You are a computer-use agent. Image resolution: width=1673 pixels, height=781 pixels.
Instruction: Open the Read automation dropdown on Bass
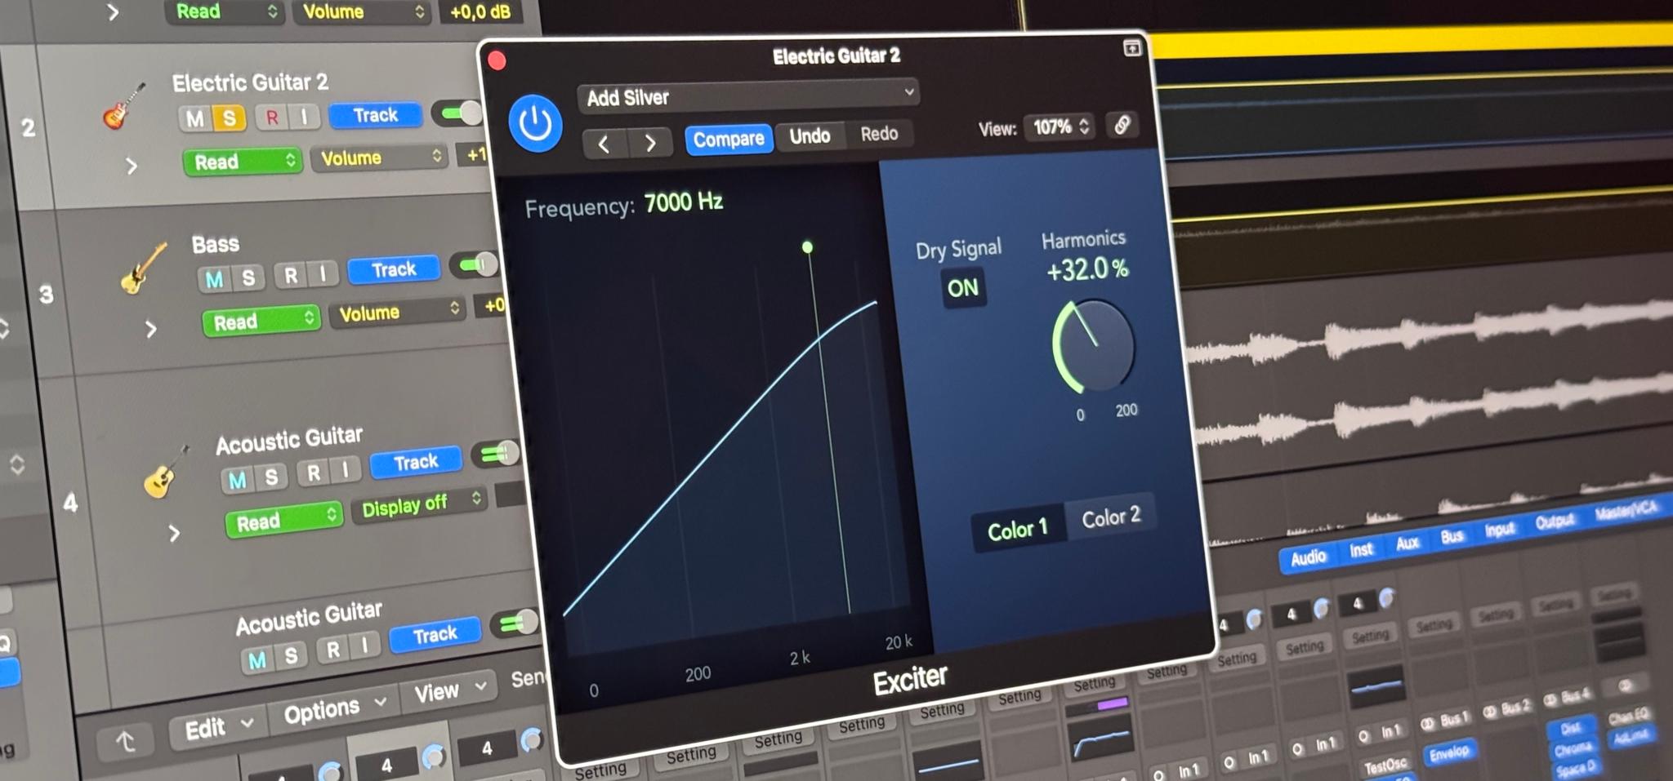(261, 322)
